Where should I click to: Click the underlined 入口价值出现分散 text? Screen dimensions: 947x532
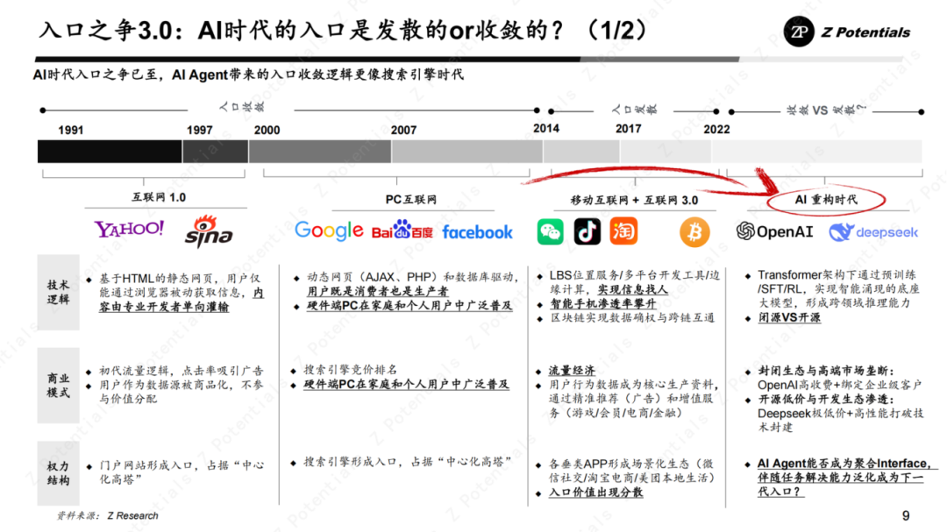(x=595, y=493)
